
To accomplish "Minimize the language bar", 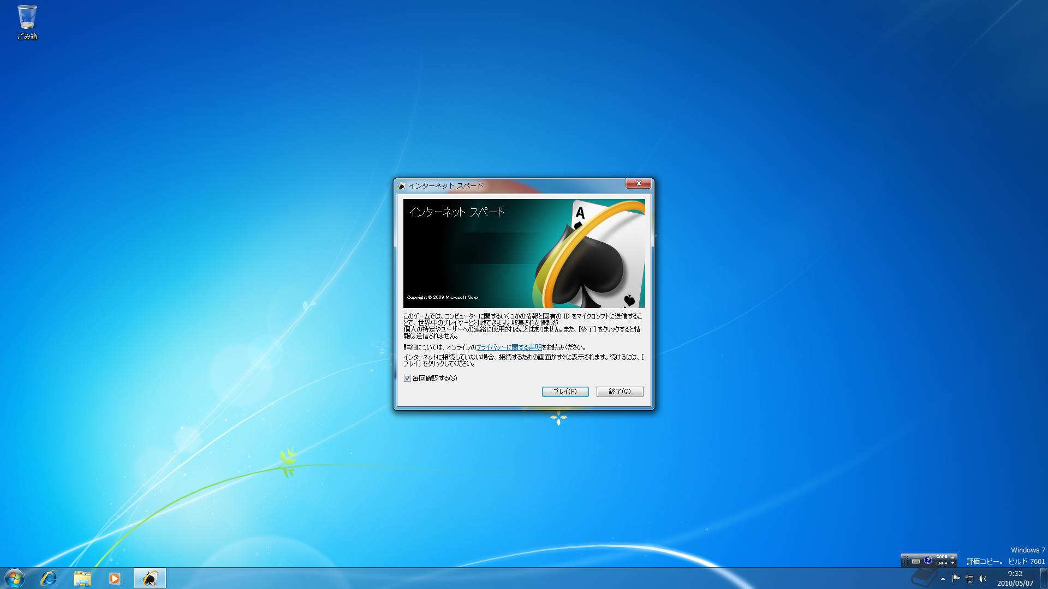I will click(x=952, y=557).
